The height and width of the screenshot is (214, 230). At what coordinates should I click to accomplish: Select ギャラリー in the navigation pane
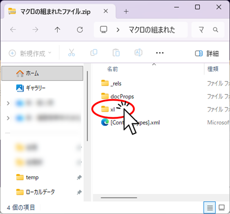(42, 88)
